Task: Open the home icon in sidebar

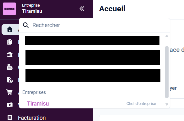Action: 10,29
